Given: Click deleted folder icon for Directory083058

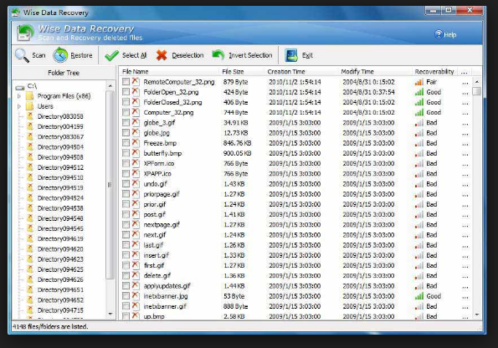Looking at the screenshot, I should (30, 116).
